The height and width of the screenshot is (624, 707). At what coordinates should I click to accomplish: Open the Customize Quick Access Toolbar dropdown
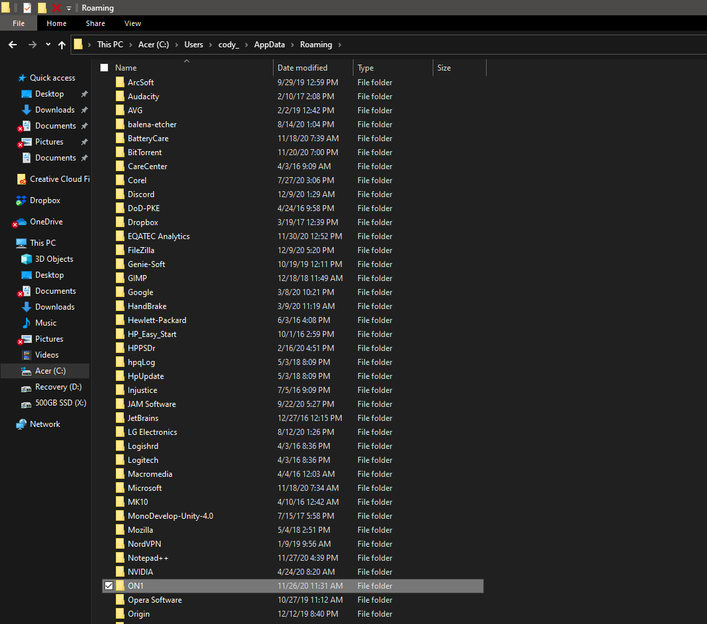tap(69, 9)
